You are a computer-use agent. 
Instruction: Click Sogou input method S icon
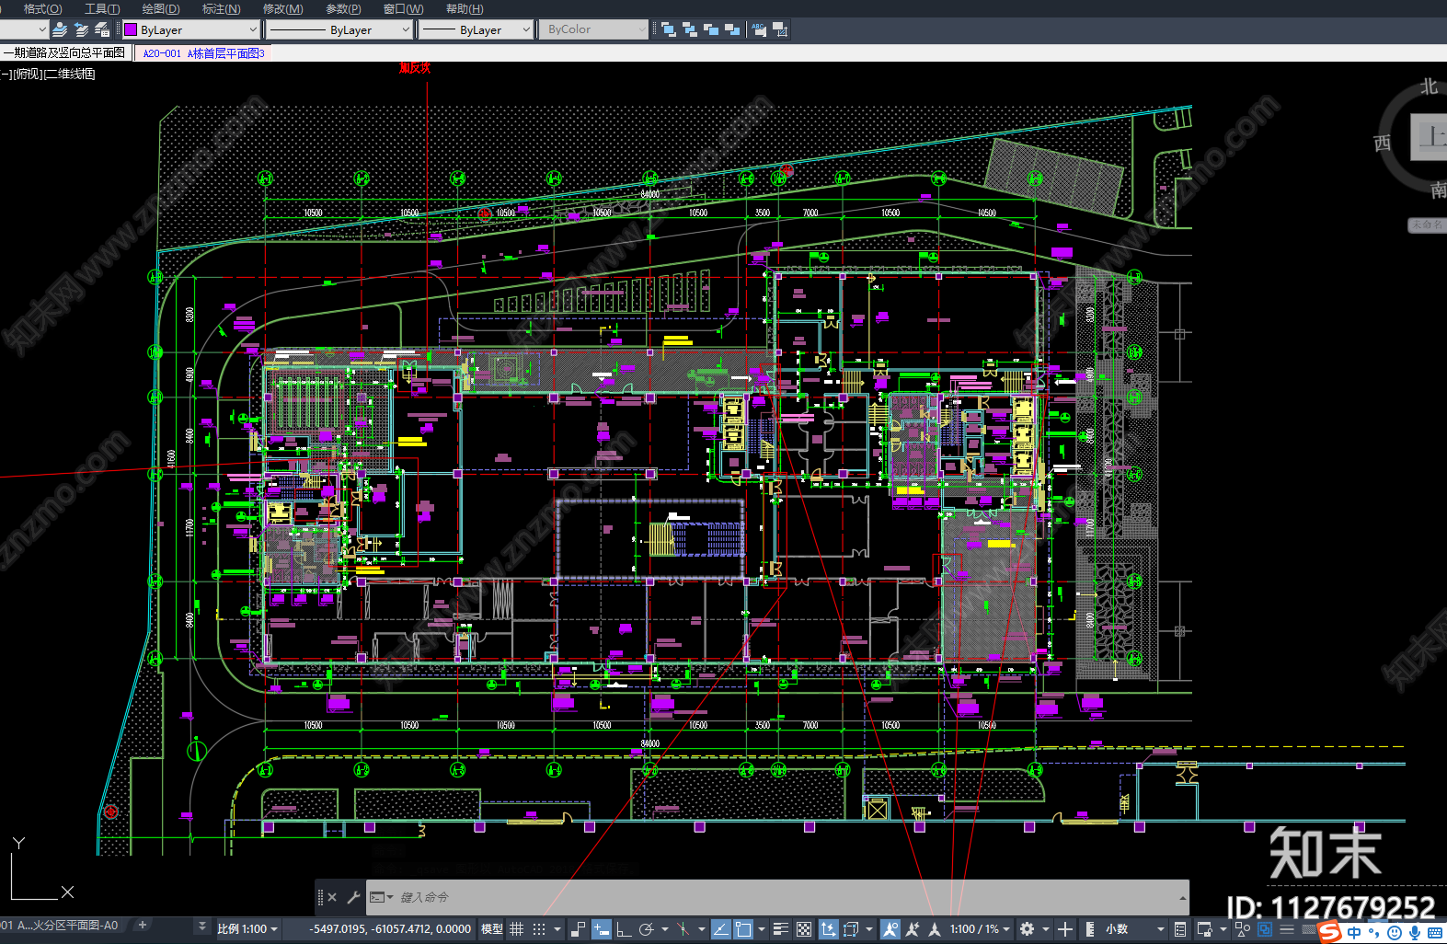click(1329, 932)
